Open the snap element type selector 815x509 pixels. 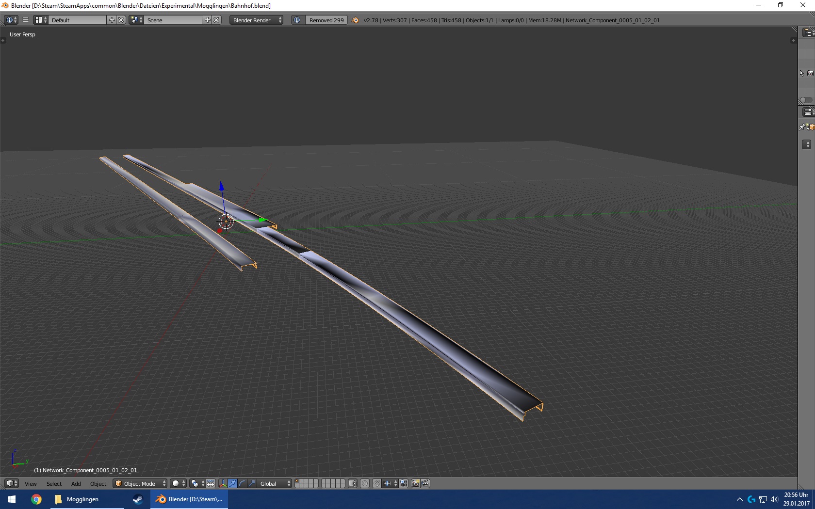point(390,483)
